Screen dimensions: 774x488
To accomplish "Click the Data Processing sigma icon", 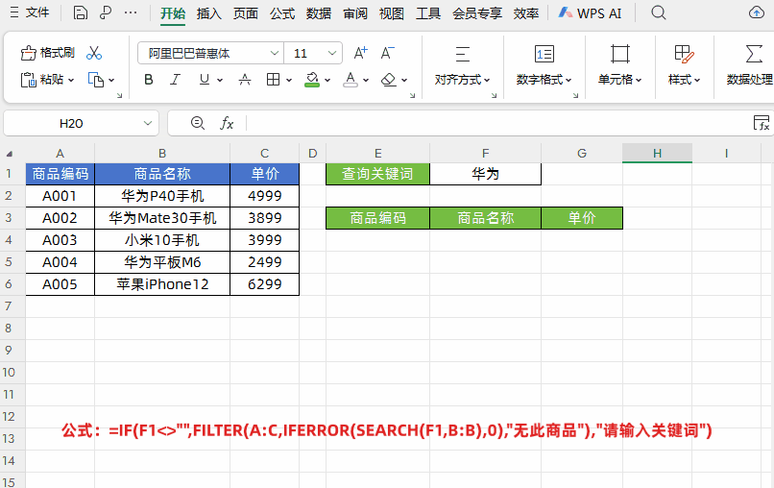I will [x=753, y=54].
